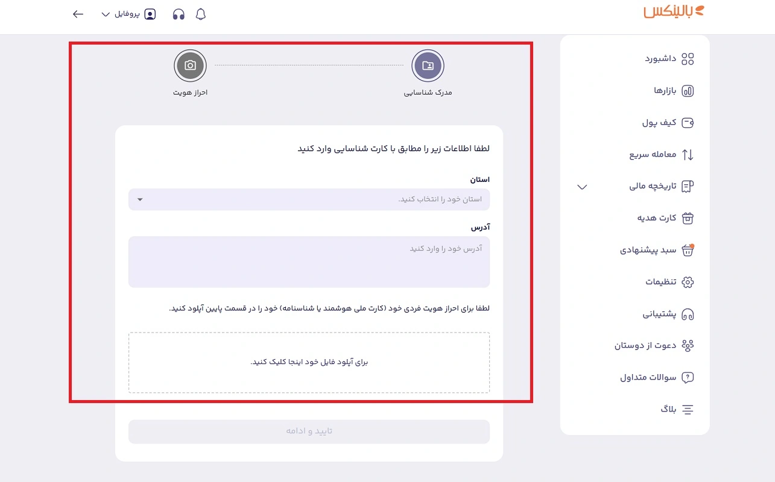Click the پروفایل label in header
The height and width of the screenshot is (482, 775).
tap(127, 14)
